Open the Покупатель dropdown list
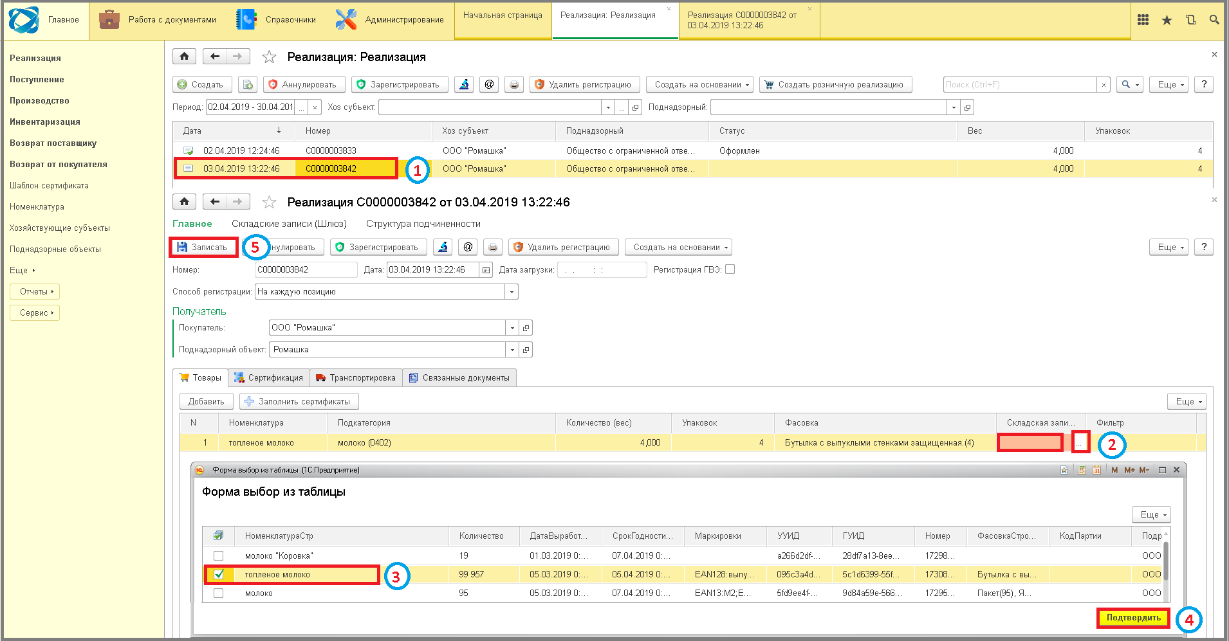Image resolution: width=1229 pixels, height=641 pixels. point(512,328)
